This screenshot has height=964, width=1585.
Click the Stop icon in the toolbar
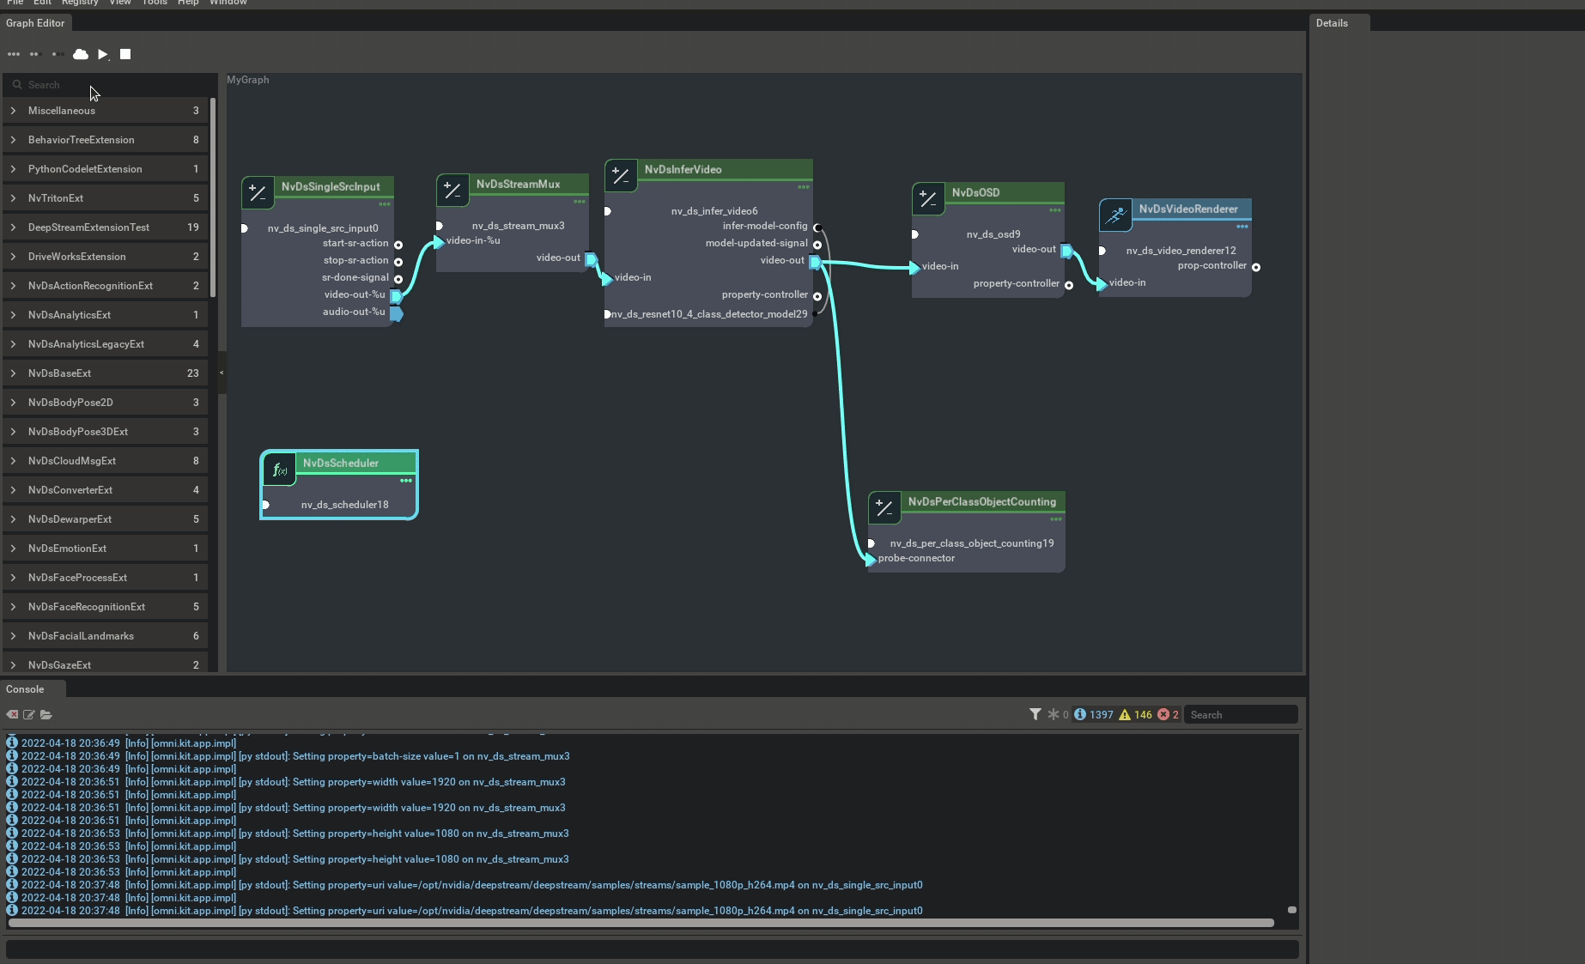pyautogui.click(x=125, y=54)
